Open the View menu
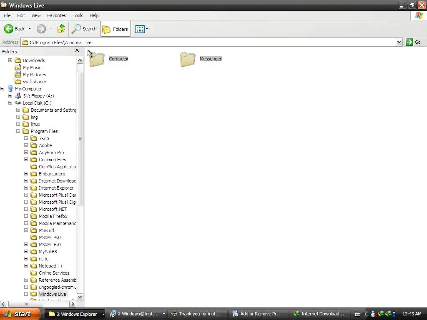427x320 pixels. tap(36, 15)
